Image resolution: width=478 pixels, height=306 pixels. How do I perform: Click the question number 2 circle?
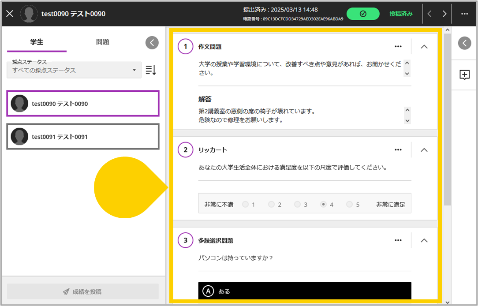[185, 149]
